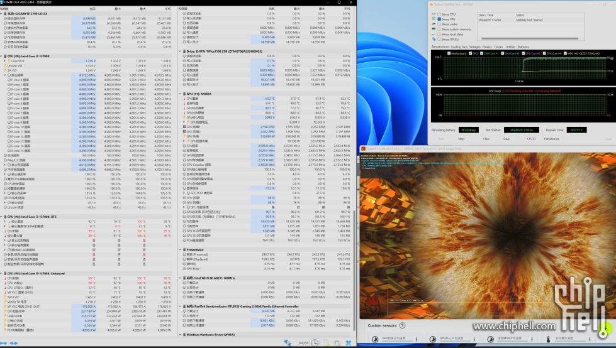
Task: Collapse the CPU [#0] DTS sensor group
Action: pyautogui.click(x=1, y=217)
